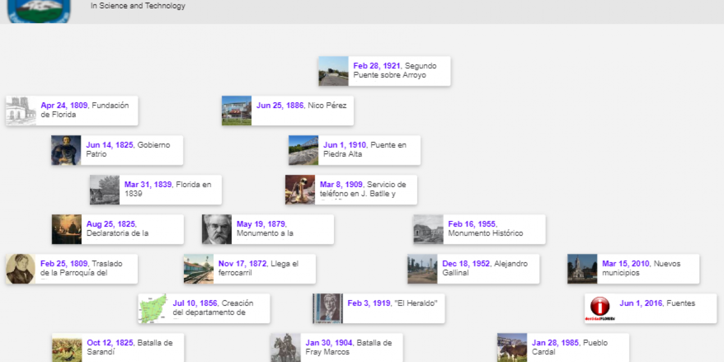Select the Mar 31, 1839 Florida en 1839 event
724x362 pixels.
pyautogui.click(x=169, y=189)
